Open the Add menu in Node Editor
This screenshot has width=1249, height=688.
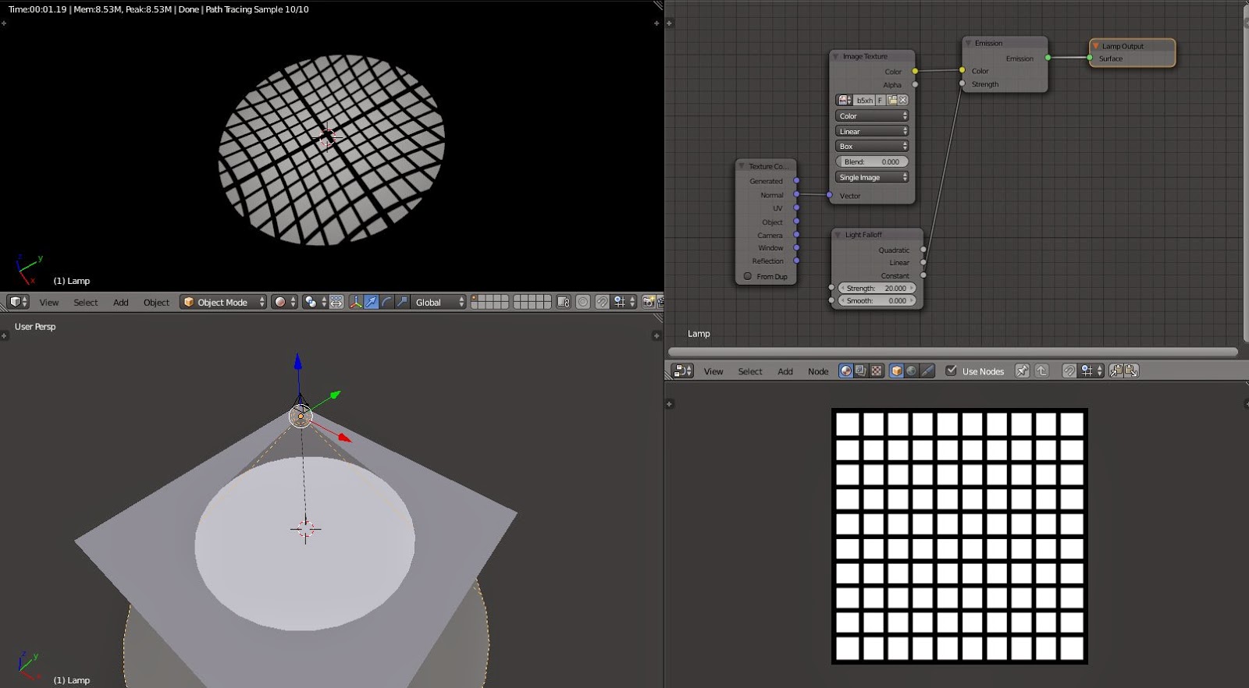pyautogui.click(x=785, y=371)
